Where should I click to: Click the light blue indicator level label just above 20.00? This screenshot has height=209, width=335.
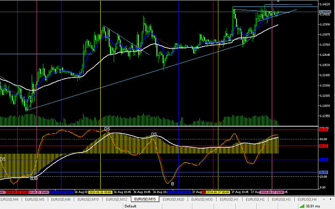[323, 172]
